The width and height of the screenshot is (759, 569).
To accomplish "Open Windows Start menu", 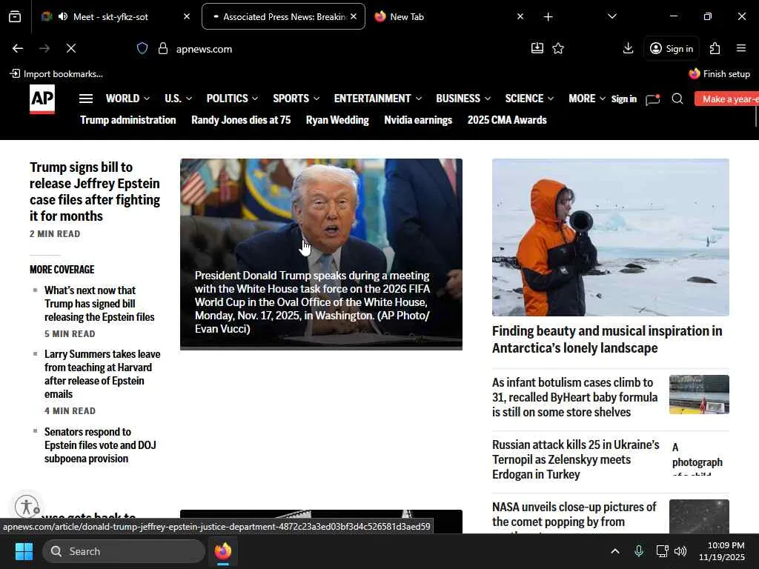I will point(24,551).
